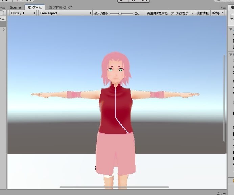The width and height of the screenshot is (234, 195).
Task: Click the Pac-Man icon on the ゲーム tab
Action: click(29, 7)
